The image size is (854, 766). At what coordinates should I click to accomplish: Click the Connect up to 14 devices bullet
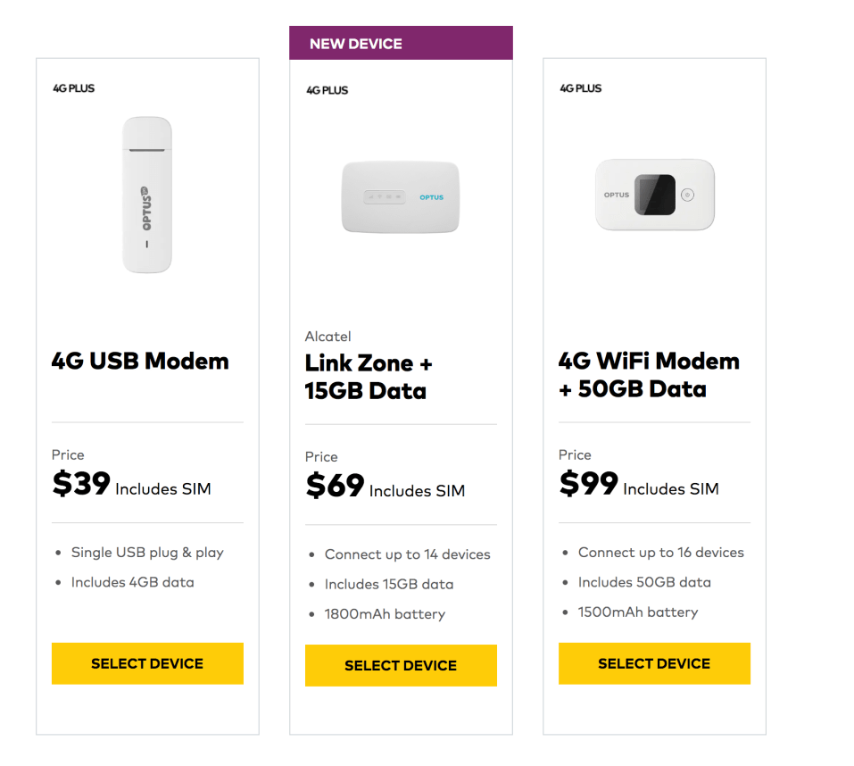407,554
